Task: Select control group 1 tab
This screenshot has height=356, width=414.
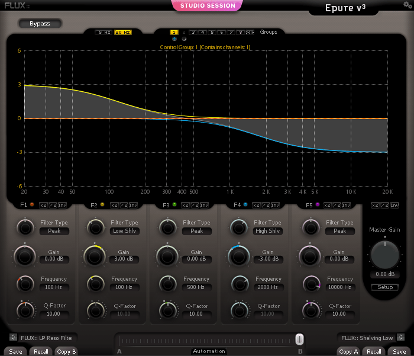Action: [x=174, y=32]
